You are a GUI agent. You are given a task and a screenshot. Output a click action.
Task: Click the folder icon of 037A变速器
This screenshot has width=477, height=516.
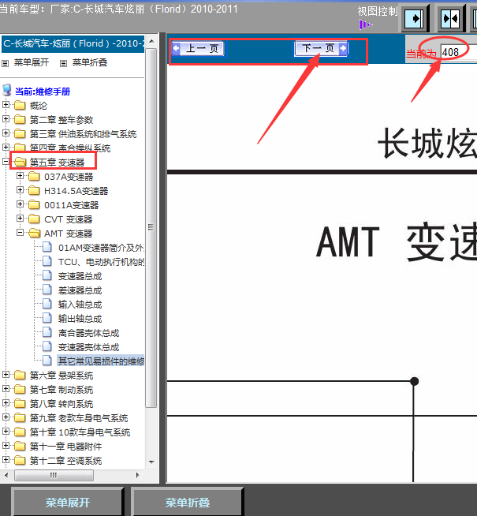(x=34, y=177)
